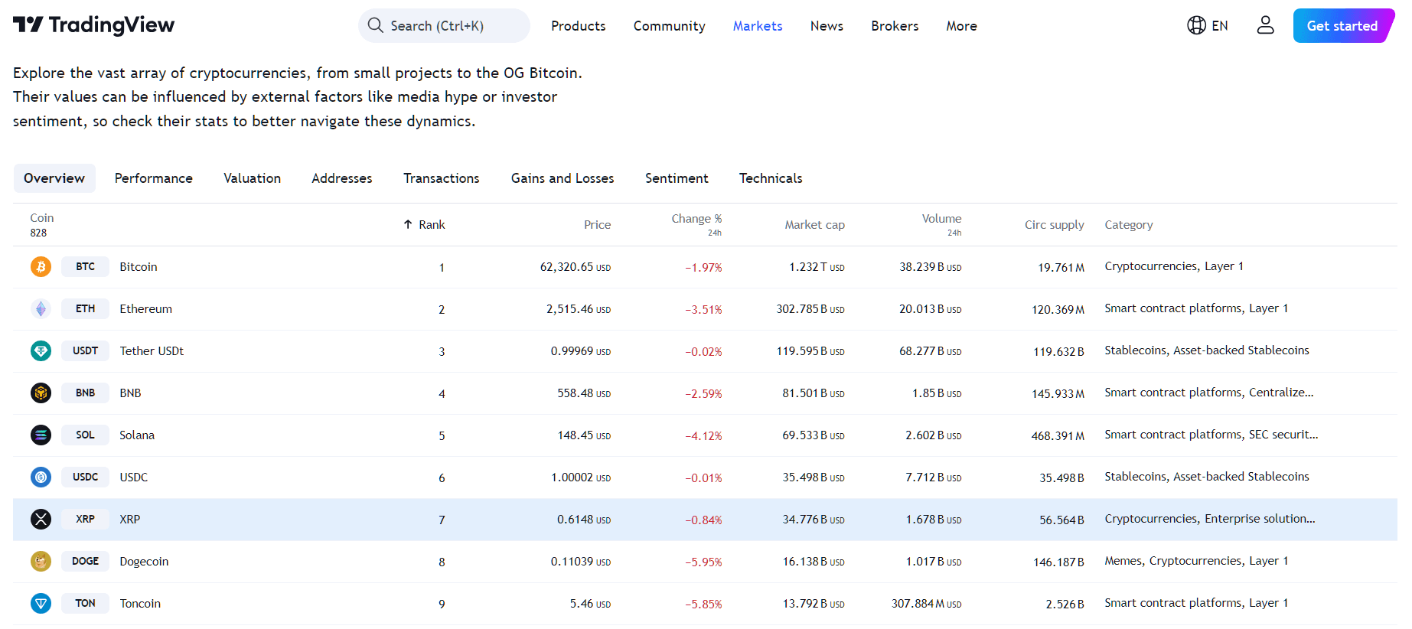Click Toncoin volume 307.884 M USD

[x=927, y=604]
